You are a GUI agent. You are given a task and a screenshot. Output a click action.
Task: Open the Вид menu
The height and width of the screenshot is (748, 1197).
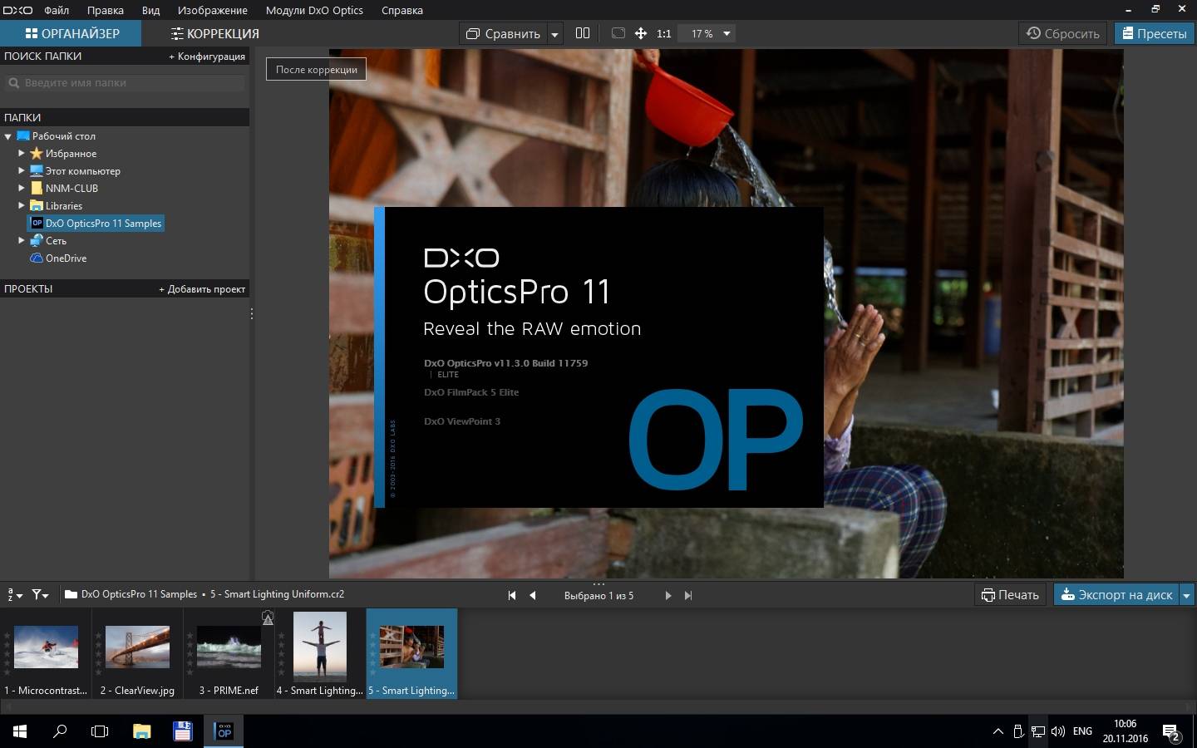pos(150,10)
